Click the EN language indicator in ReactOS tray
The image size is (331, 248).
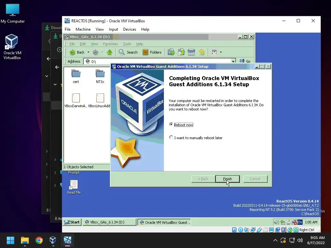point(300,222)
